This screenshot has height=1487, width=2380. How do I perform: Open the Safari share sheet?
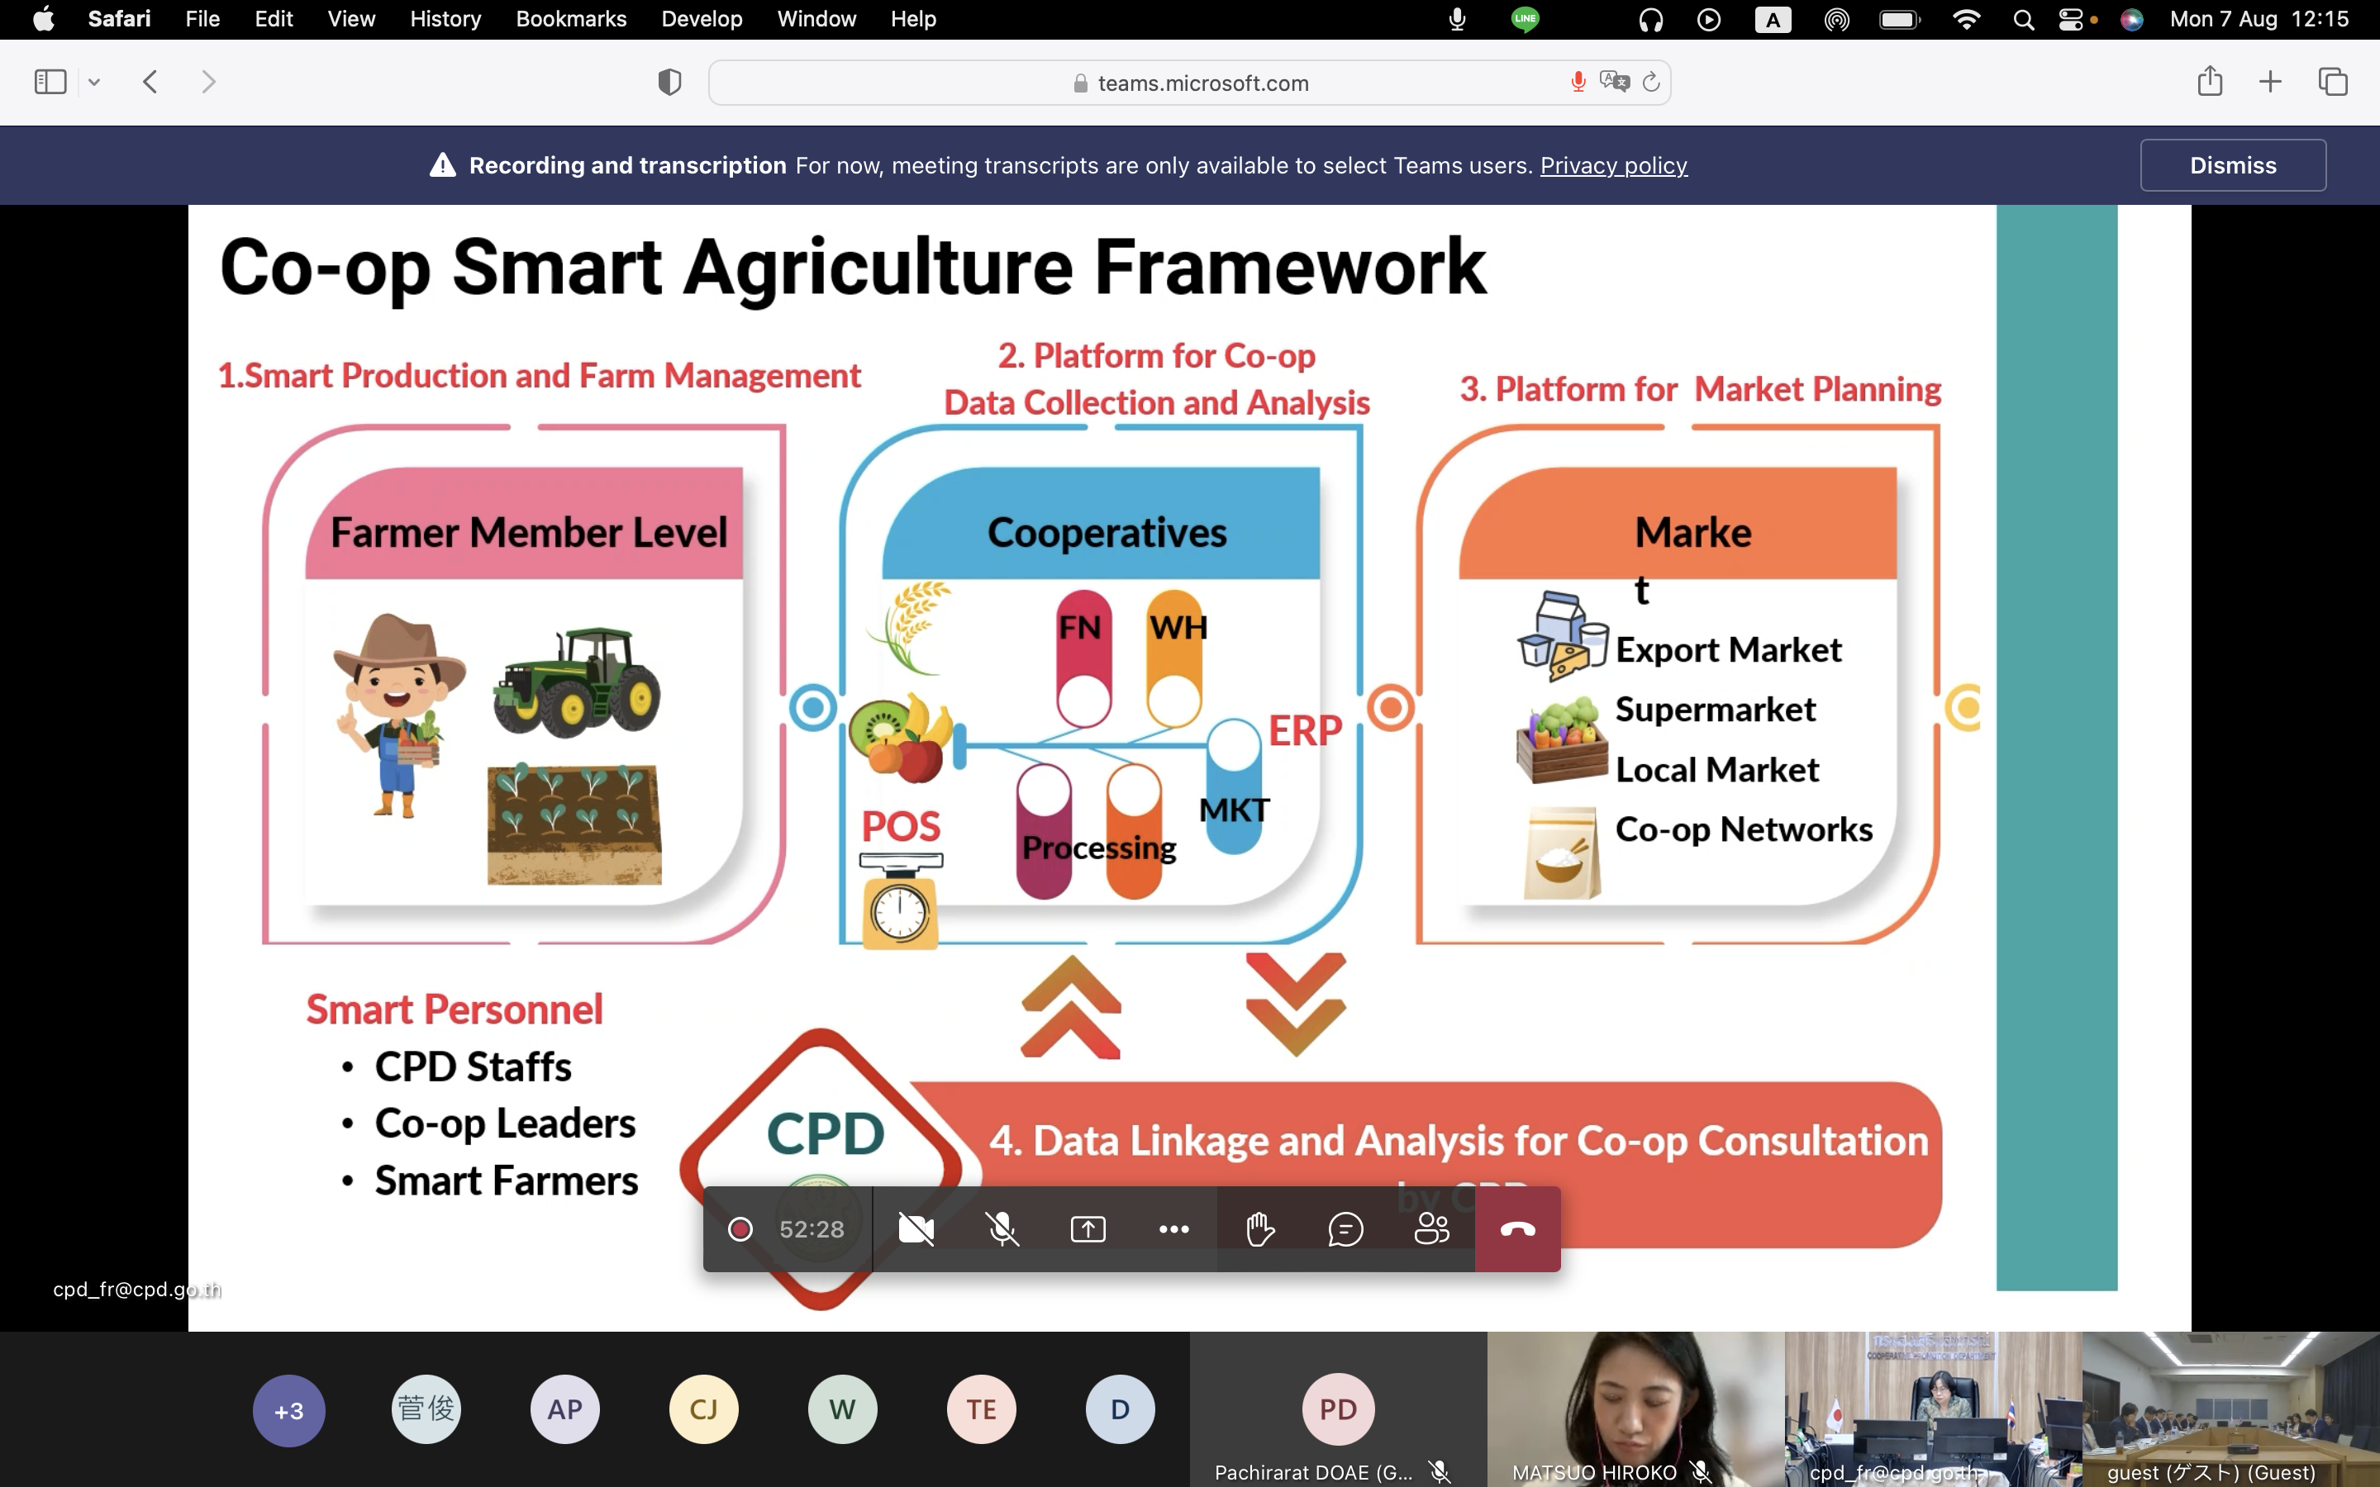click(2210, 81)
